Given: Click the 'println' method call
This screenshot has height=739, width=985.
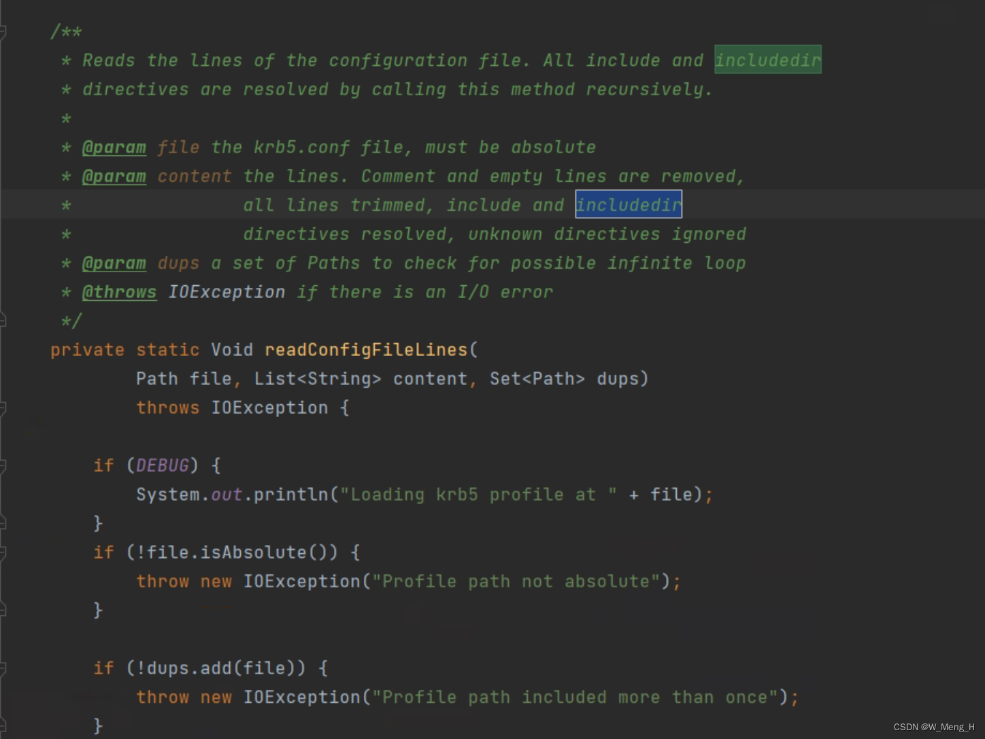Looking at the screenshot, I should tap(290, 495).
